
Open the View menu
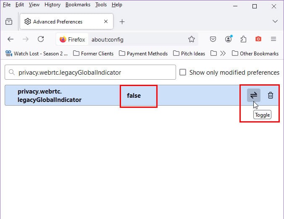(x=34, y=5)
